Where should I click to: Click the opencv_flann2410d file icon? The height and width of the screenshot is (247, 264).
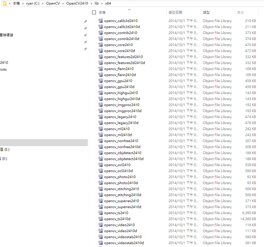[x=100, y=75]
